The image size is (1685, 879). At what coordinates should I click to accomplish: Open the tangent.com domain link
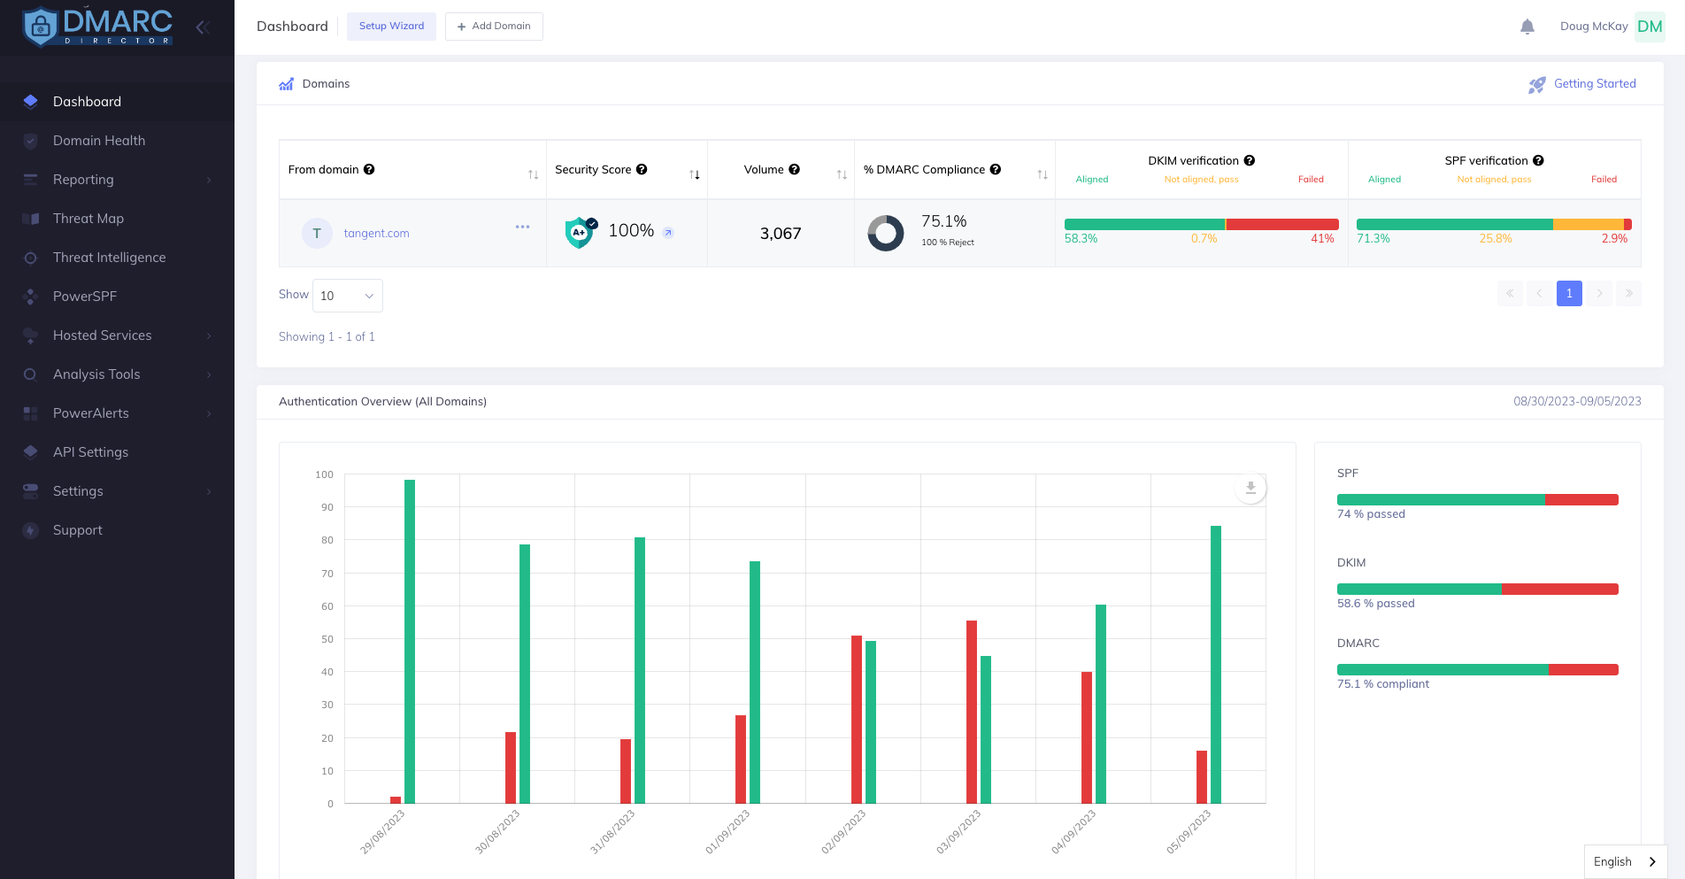click(376, 234)
